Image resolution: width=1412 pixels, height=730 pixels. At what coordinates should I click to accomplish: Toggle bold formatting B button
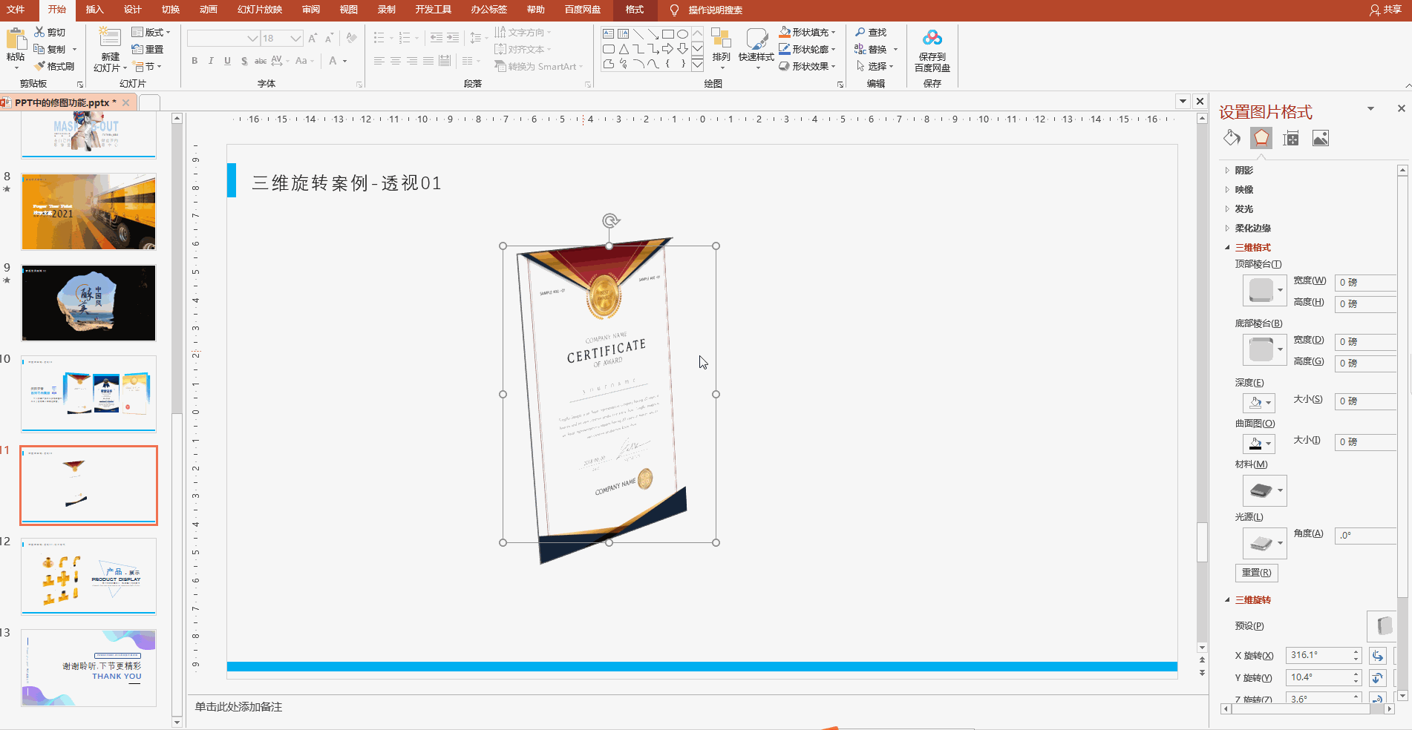[195, 61]
